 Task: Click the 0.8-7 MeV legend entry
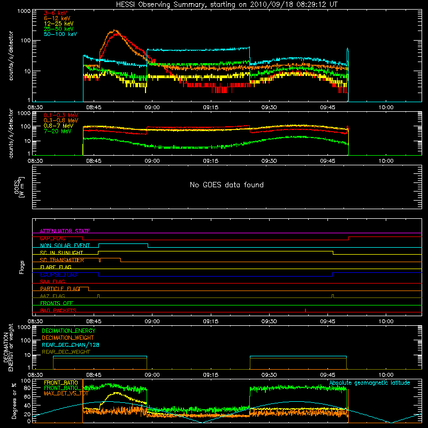[x=58, y=126]
